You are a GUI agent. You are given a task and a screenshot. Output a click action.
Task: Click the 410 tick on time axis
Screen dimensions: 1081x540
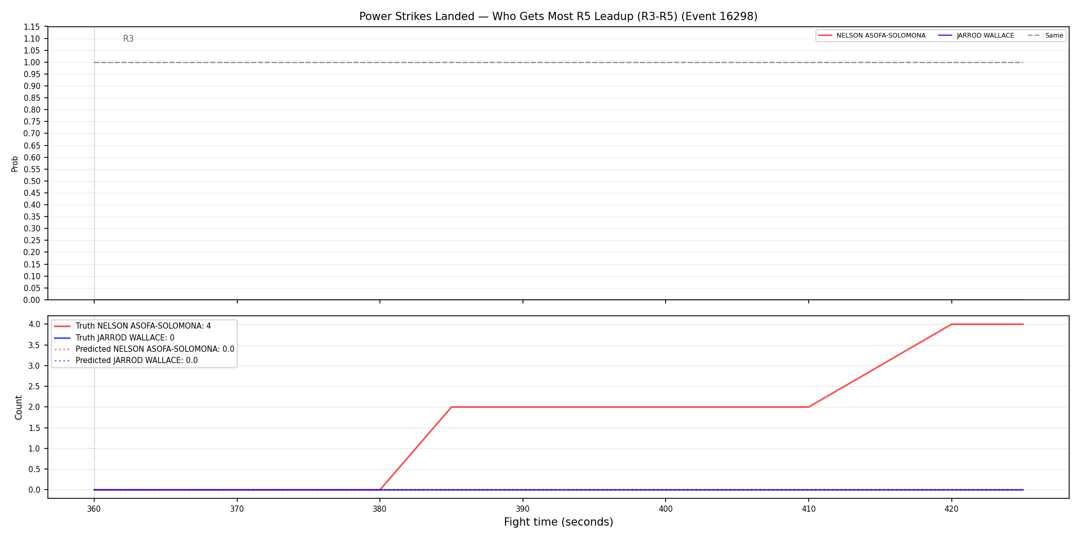[x=809, y=509]
